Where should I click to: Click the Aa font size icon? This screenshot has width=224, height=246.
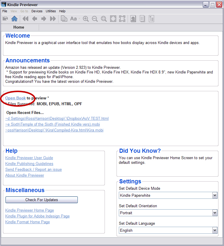[73, 19]
